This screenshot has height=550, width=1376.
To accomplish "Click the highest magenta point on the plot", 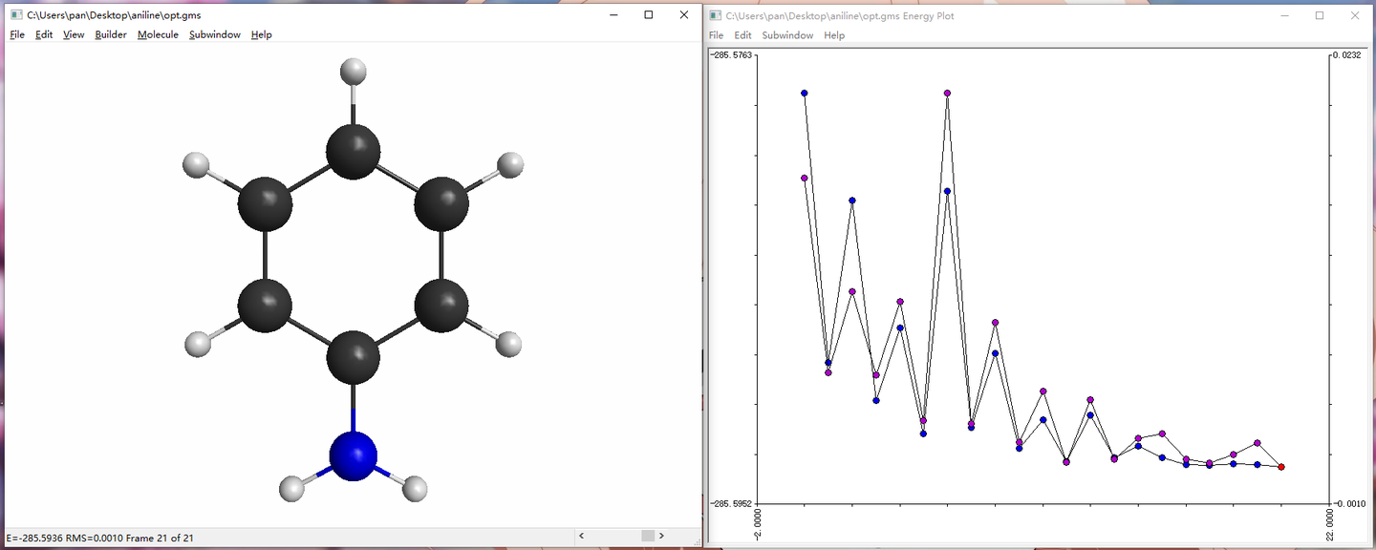I will (947, 94).
